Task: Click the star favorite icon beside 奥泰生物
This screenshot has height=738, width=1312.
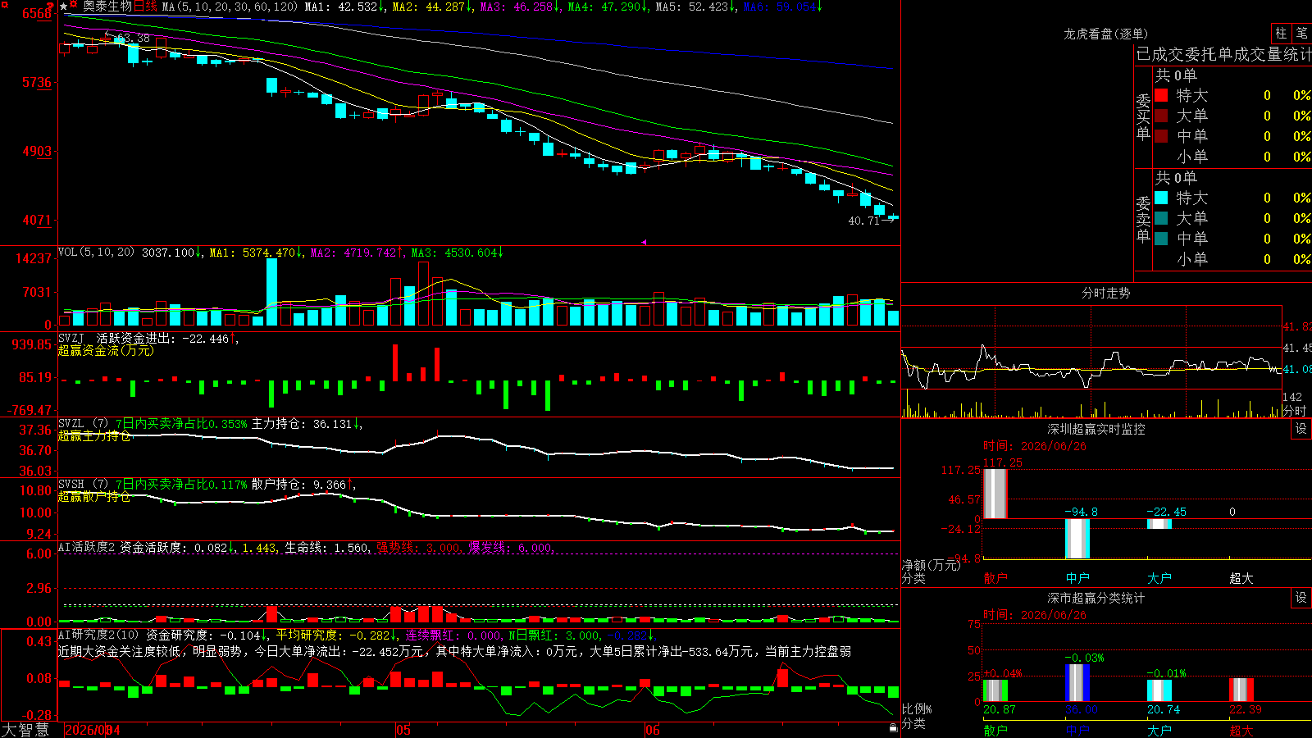Action: [63, 7]
